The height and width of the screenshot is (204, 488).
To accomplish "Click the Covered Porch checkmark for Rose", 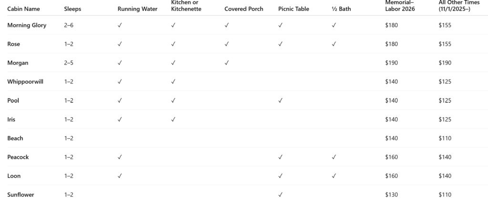I will (x=227, y=44).
